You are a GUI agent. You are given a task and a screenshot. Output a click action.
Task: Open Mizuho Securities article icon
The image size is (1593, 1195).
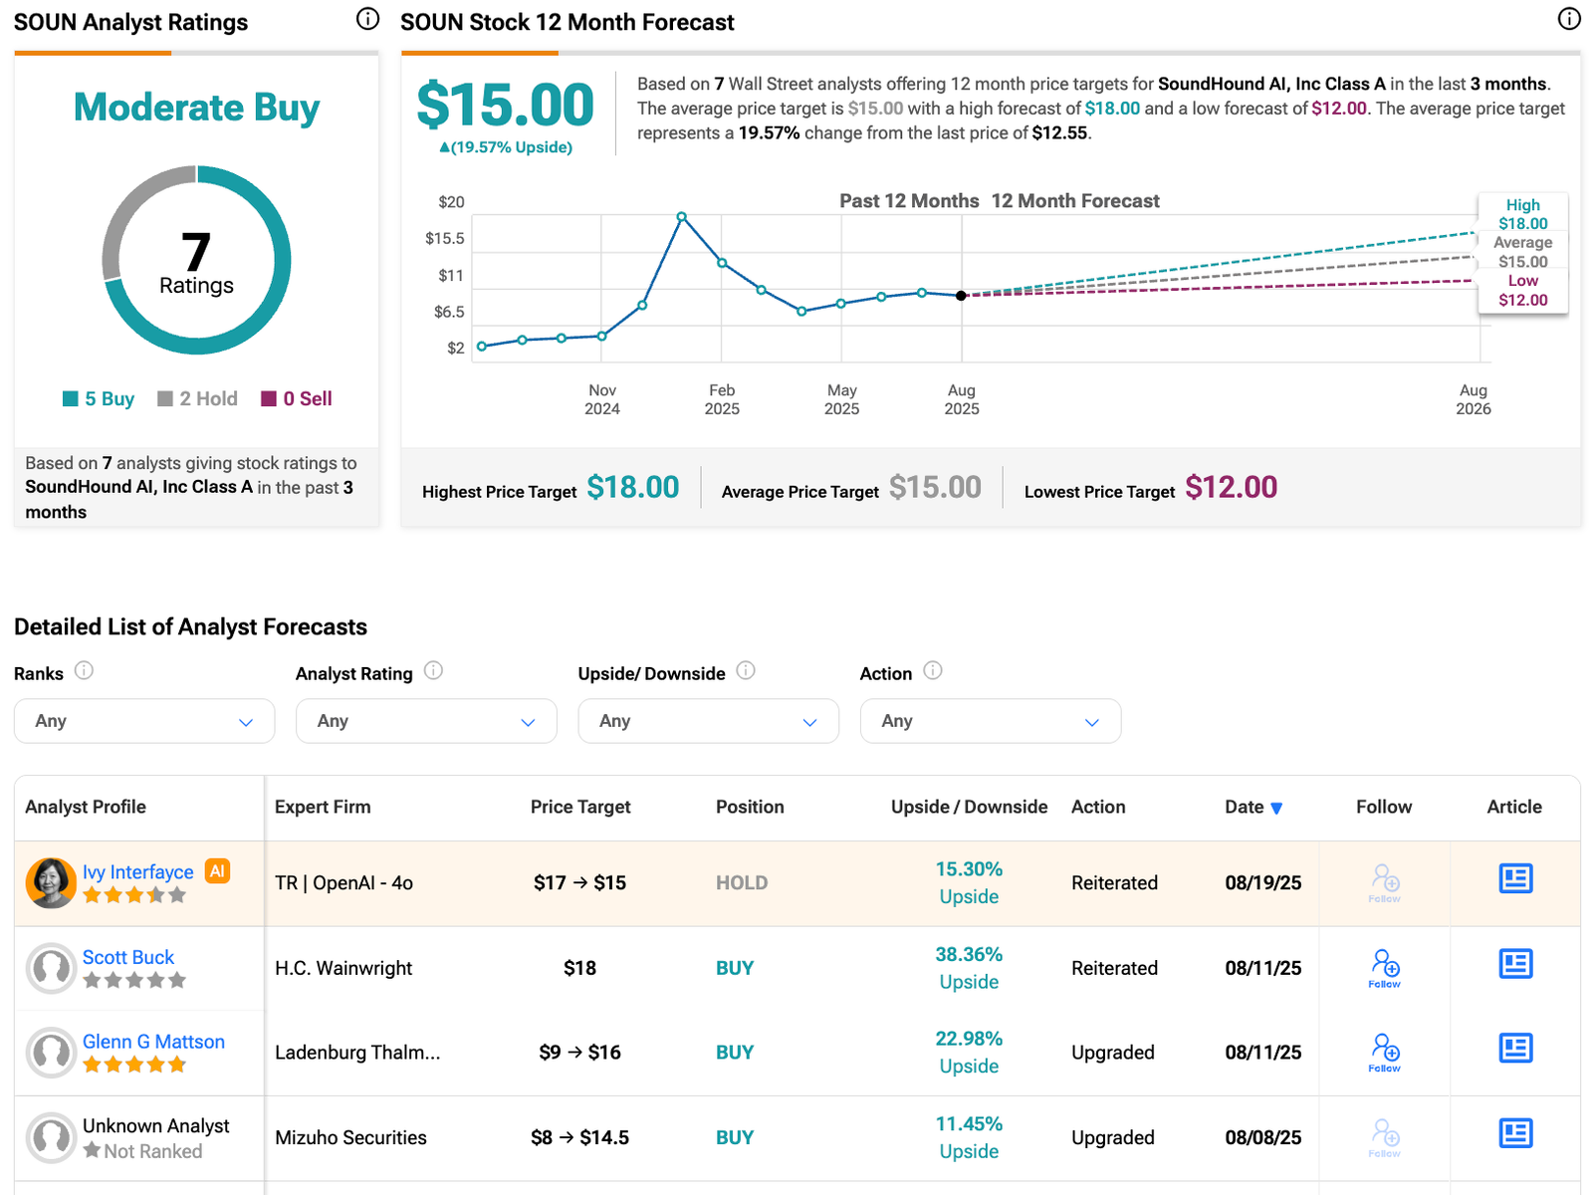coord(1514,1133)
